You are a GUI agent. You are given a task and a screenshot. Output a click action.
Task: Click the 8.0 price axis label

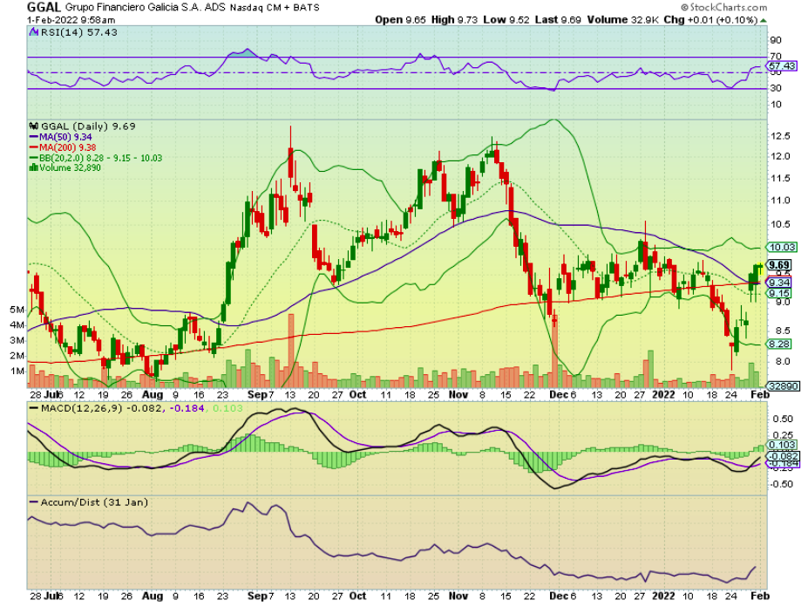click(x=783, y=361)
